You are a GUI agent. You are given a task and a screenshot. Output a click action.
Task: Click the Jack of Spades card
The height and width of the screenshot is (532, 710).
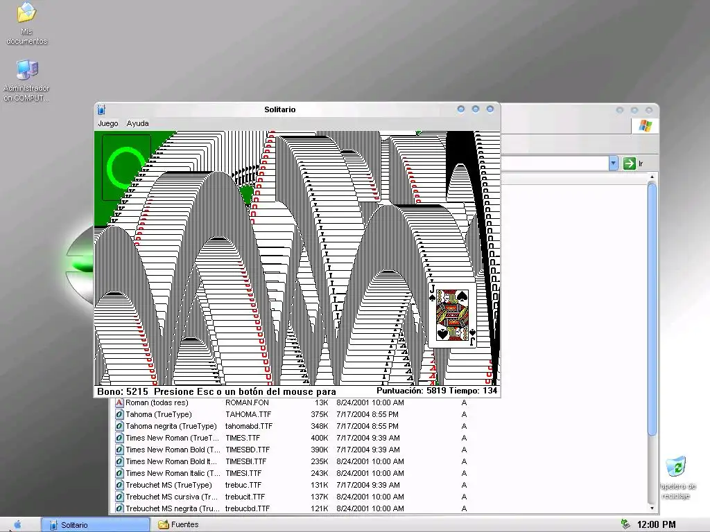tap(452, 315)
